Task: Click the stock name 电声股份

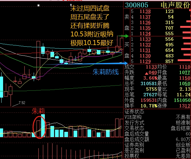Action: click(175, 5)
